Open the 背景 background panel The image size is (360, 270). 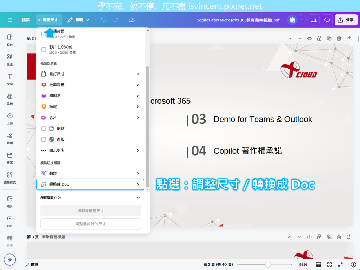point(9,241)
